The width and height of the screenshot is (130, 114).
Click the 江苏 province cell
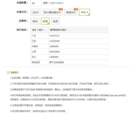point(40,41)
